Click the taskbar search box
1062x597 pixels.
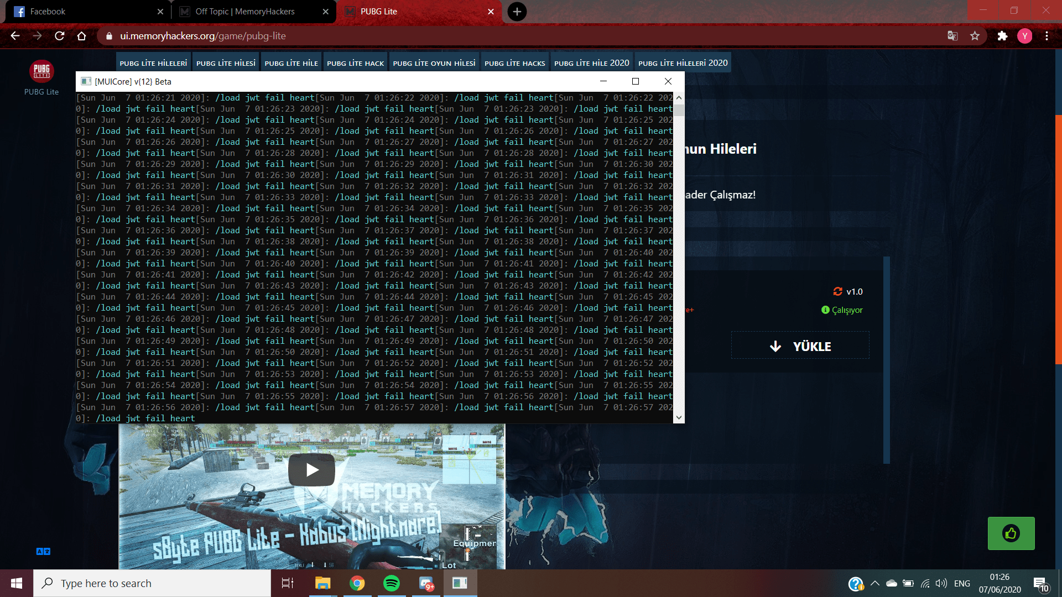coord(152,583)
